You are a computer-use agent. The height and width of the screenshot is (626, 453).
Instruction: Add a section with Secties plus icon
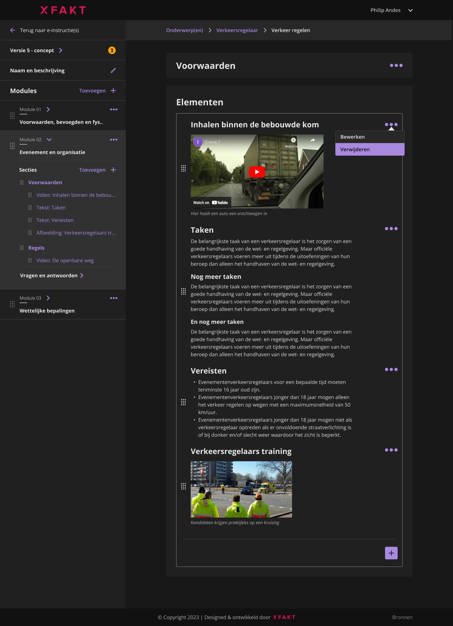pyautogui.click(x=113, y=170)
